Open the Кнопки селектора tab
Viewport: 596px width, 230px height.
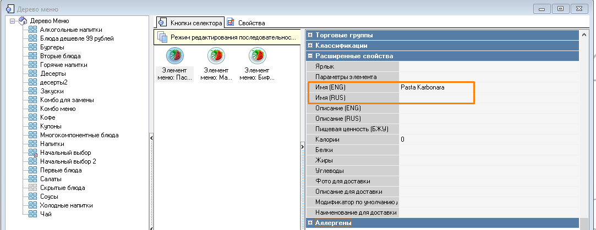point(190,23)
